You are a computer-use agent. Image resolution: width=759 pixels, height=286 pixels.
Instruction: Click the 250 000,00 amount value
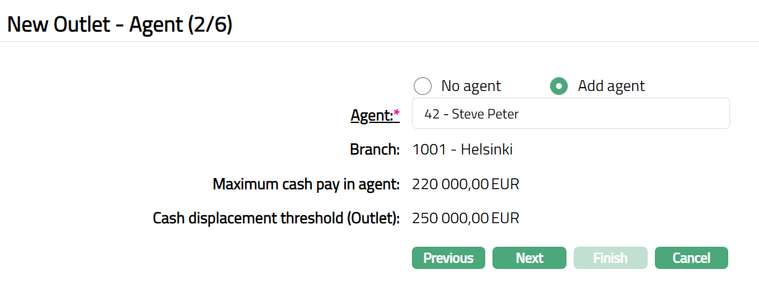(451, 219)
